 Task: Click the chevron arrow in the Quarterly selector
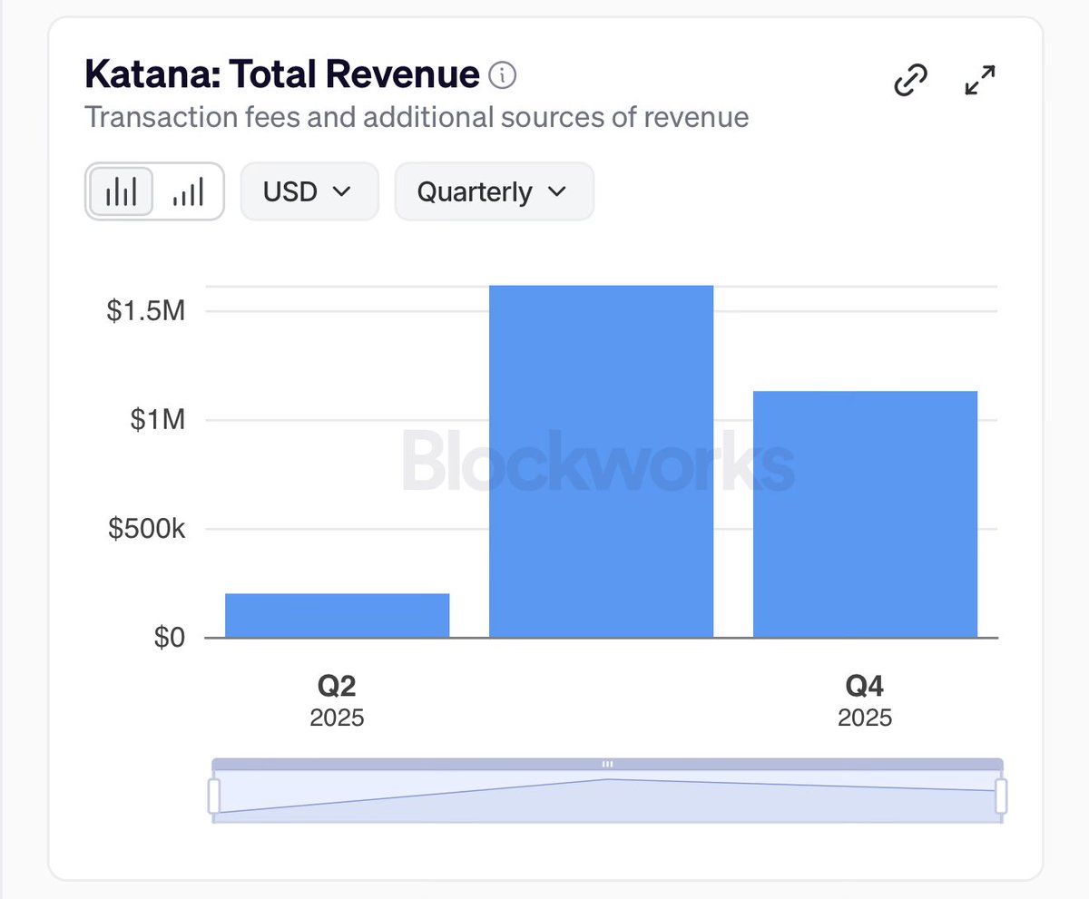point(557,191)
